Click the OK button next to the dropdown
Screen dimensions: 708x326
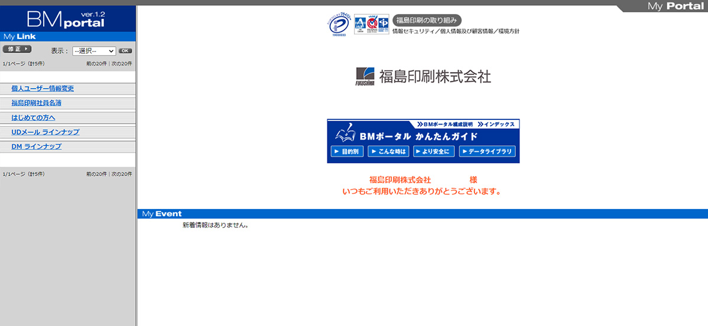tap(125, 51)
